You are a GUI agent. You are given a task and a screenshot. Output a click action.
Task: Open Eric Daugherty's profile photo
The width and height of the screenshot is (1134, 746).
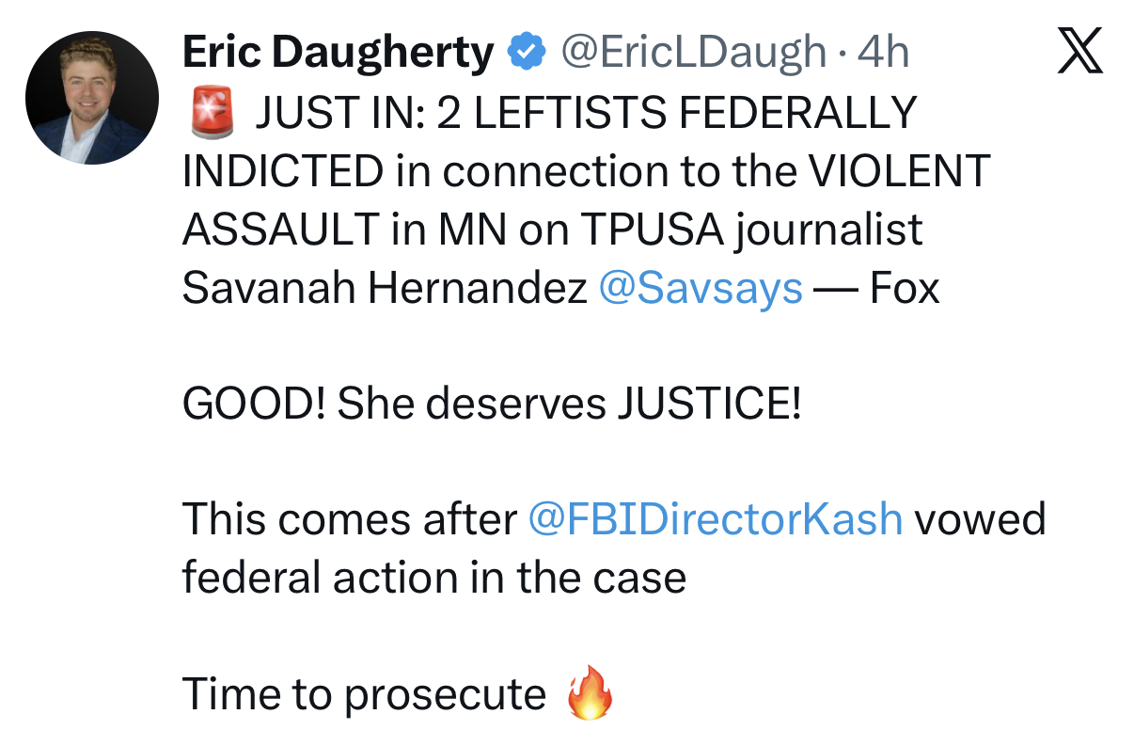point(92,99)
